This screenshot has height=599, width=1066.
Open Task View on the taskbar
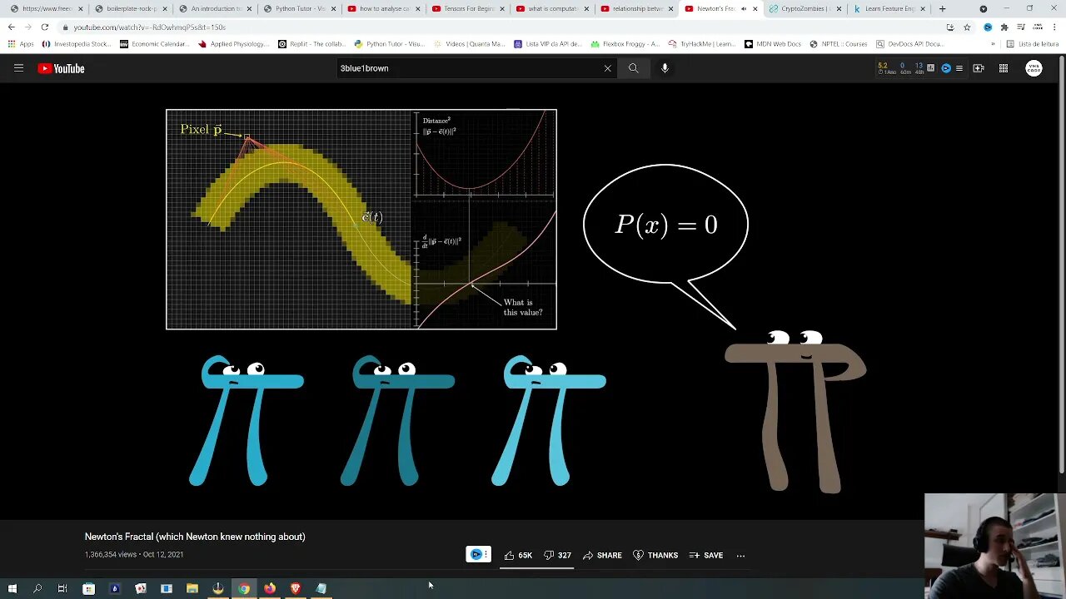[62, 588]
